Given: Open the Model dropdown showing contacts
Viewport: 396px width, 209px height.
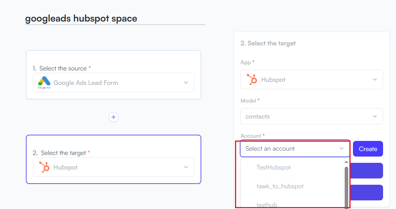Looking at the screenshot, I should click(x=312, y=116).
